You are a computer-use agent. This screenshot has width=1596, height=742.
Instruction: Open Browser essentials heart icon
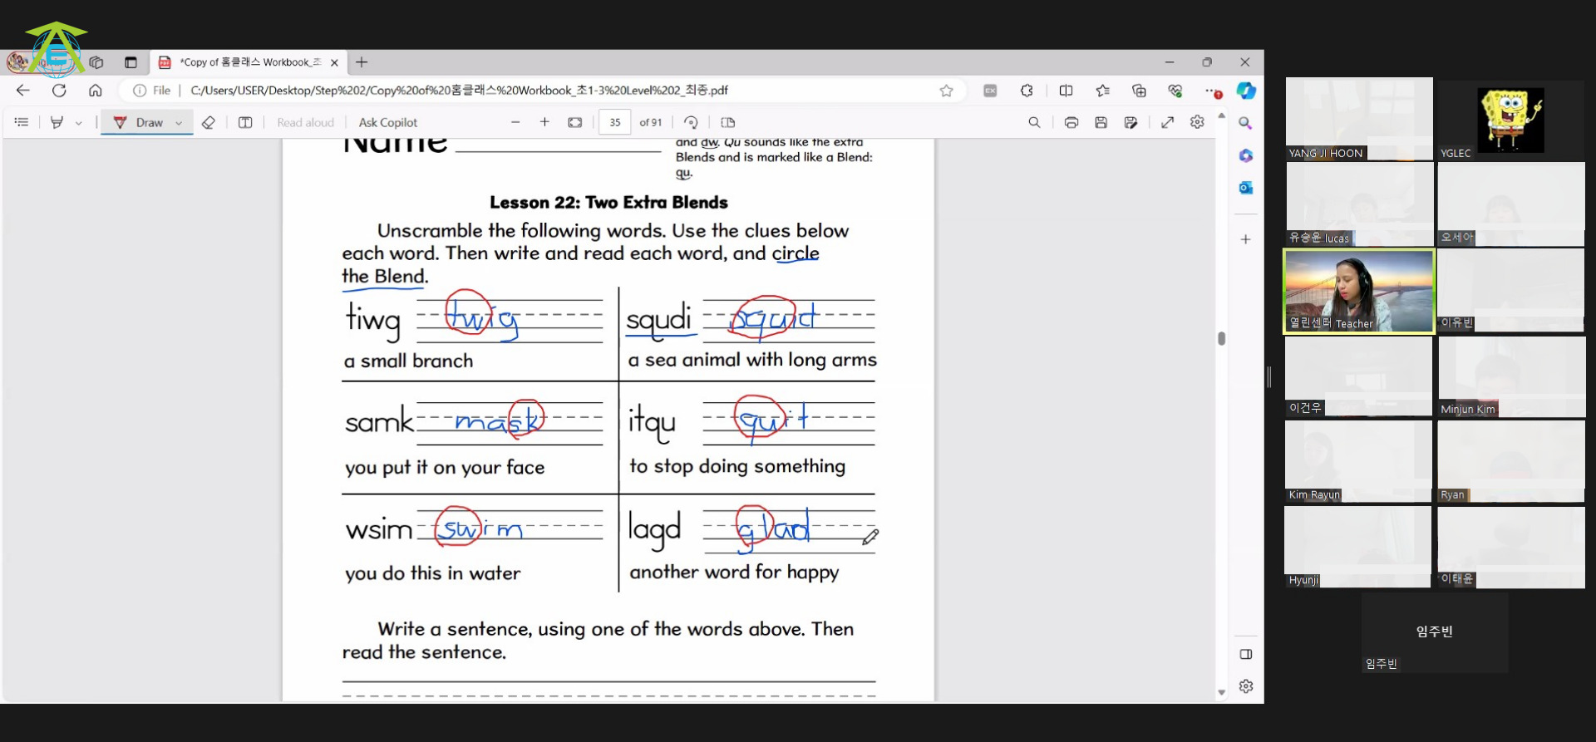pyautogui.click(x=1175, y=91)
